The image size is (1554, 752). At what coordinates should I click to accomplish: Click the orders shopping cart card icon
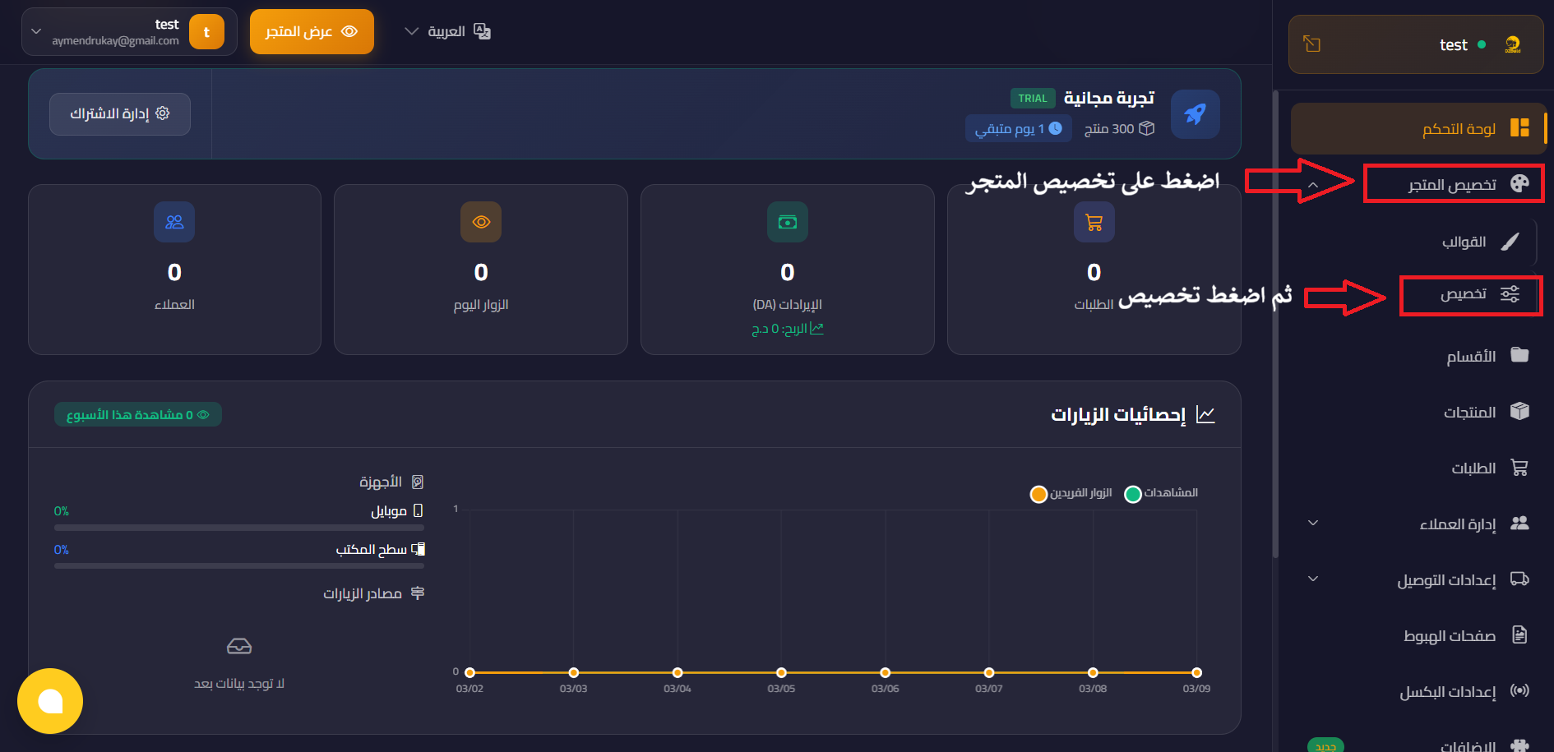tap(1094, 222)
